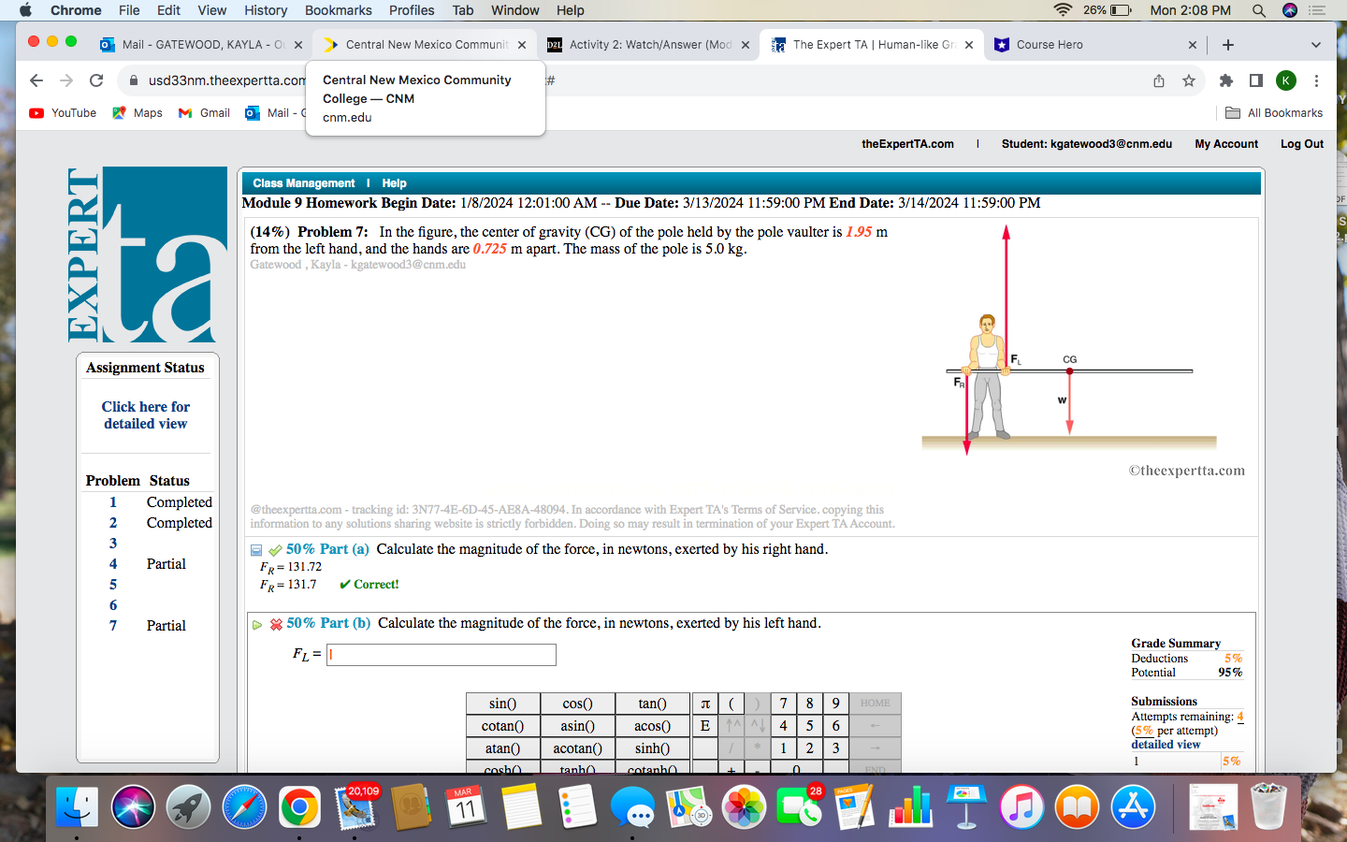Expand Part (b) via its green arrow icon

[255, 624]
